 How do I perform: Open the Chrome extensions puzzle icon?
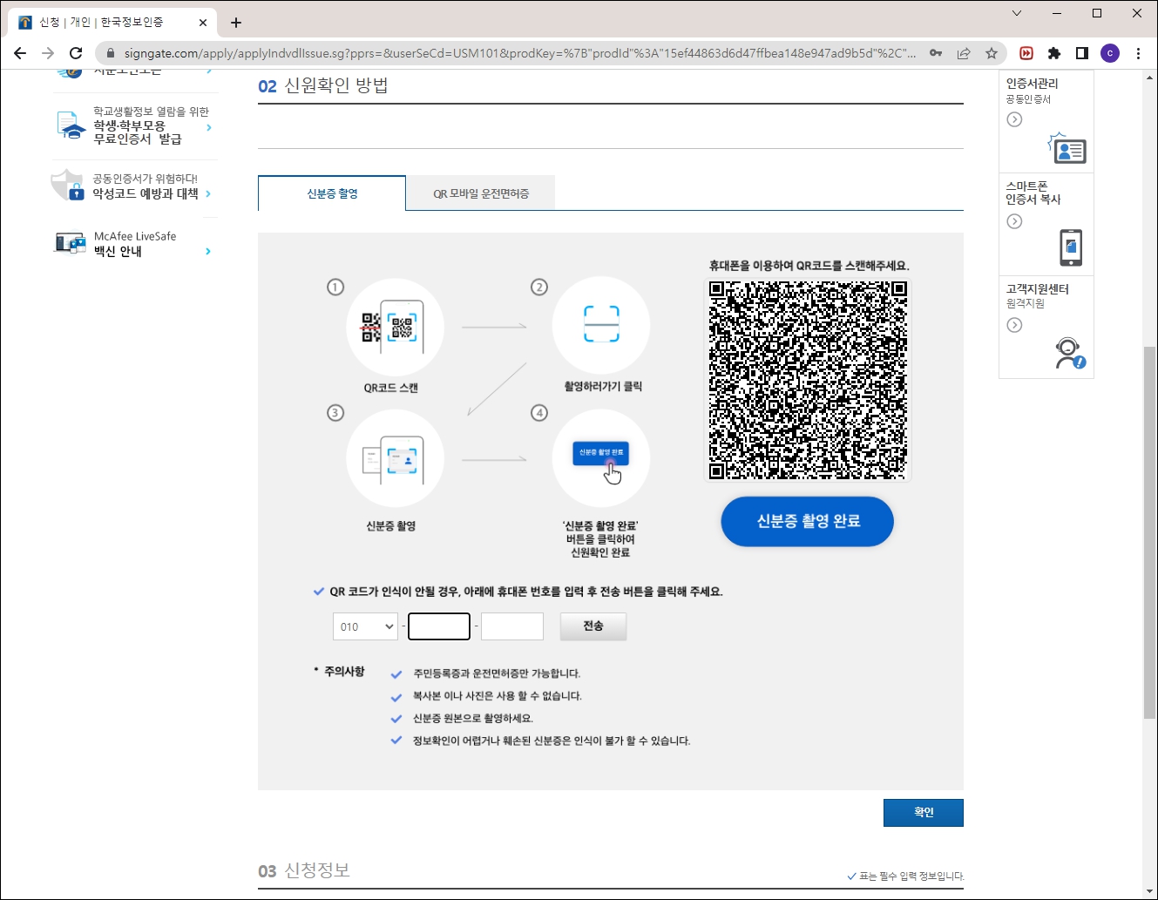point(1053,52)
